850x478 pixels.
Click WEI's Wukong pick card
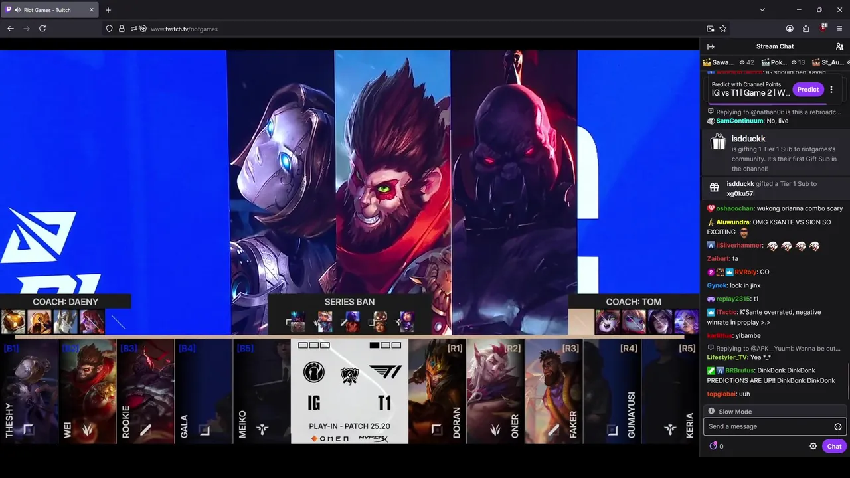[87, 391]
